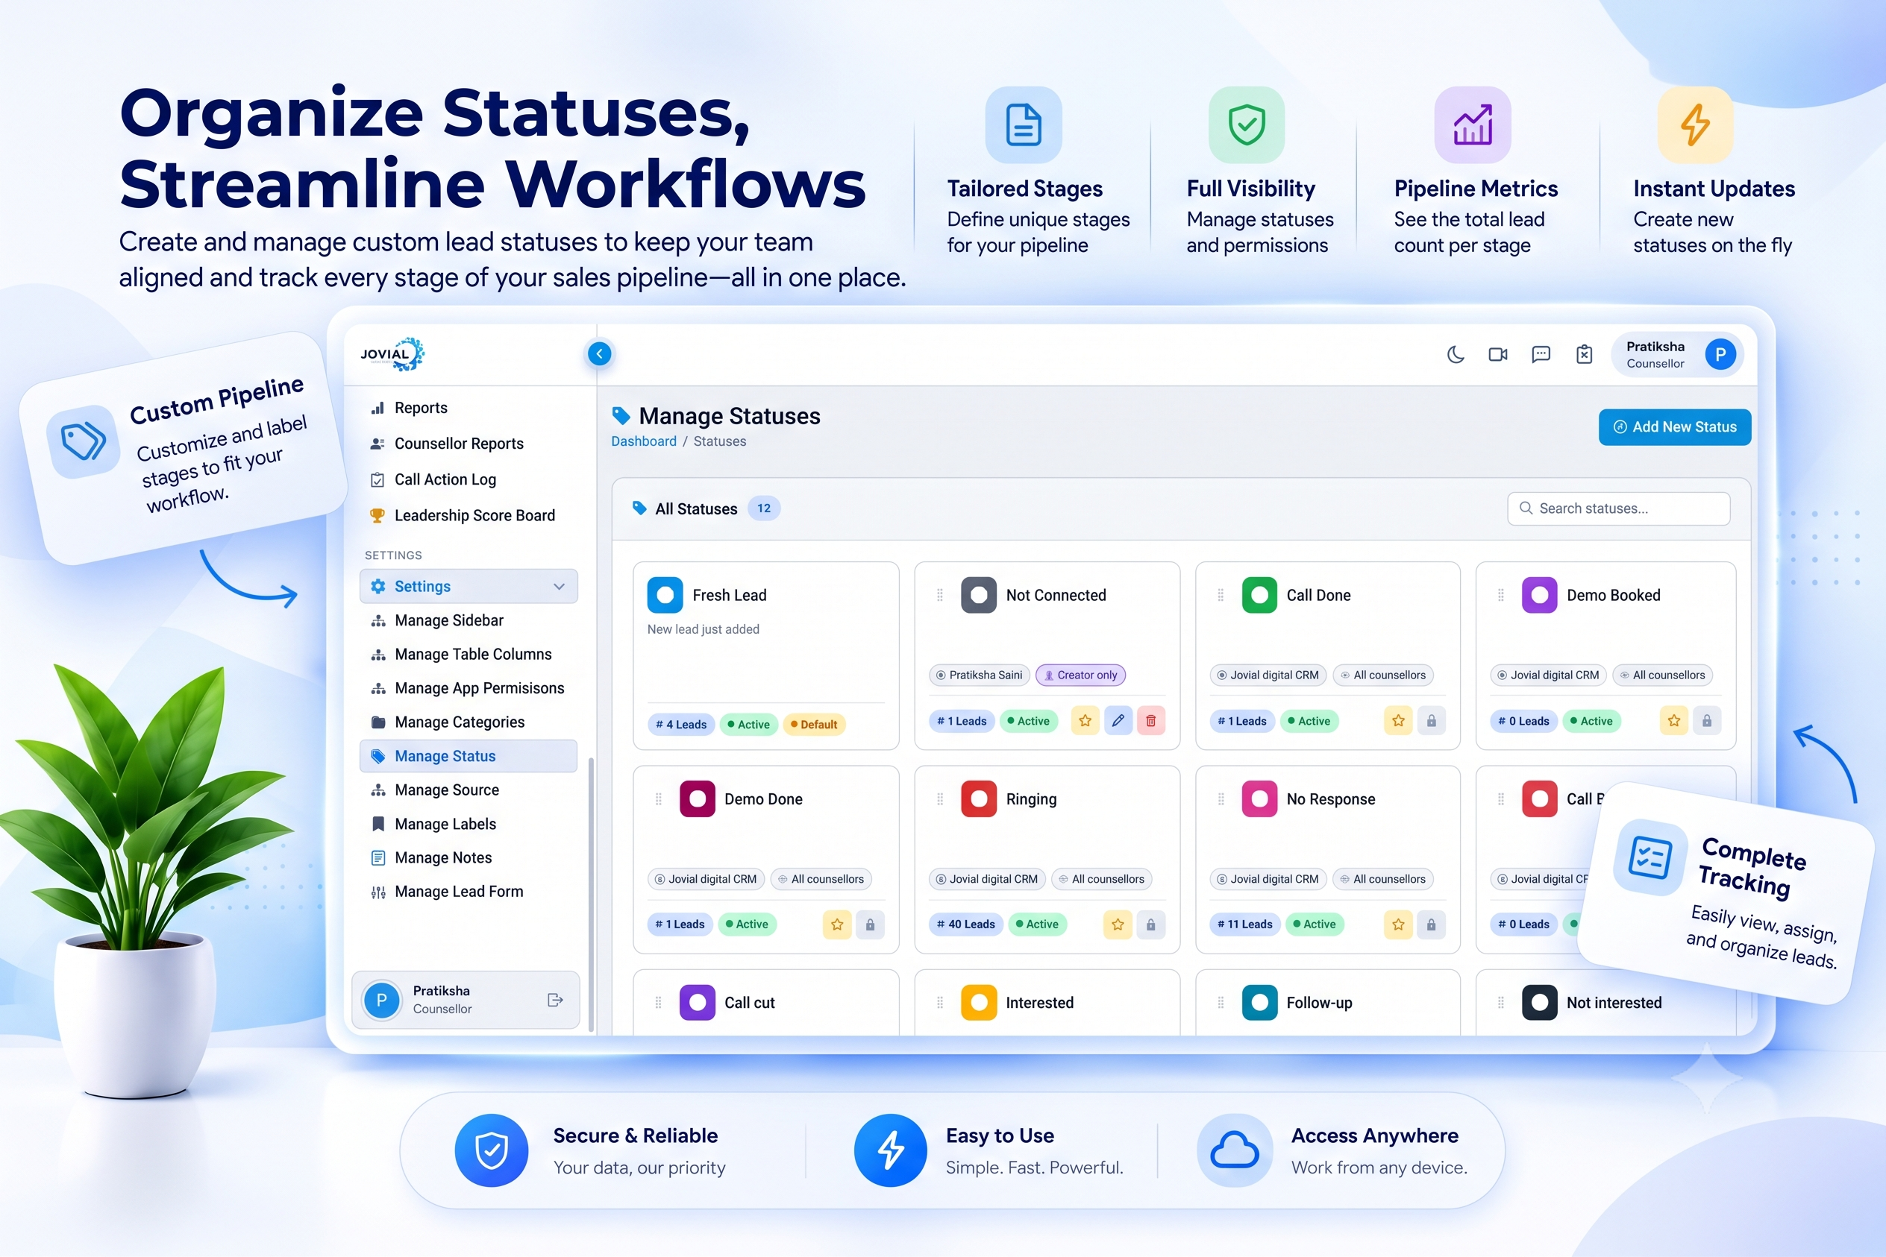This screenshot has height=1257, width=1886.
Task: Delete the Not Connected status trash icon
Action: click(x=1151, y=721)
